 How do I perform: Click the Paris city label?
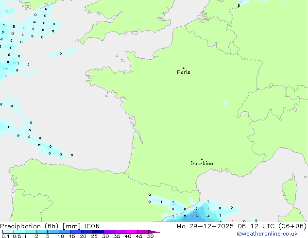click(x=184, y=72)
